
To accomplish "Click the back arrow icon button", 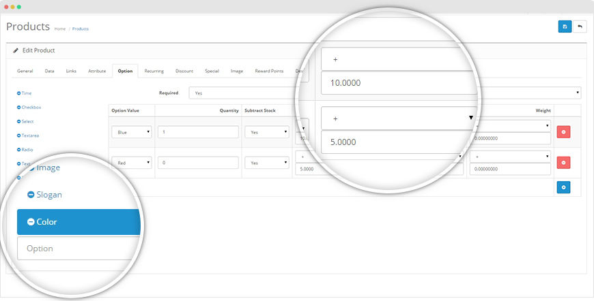I will (x=580, y=27).
